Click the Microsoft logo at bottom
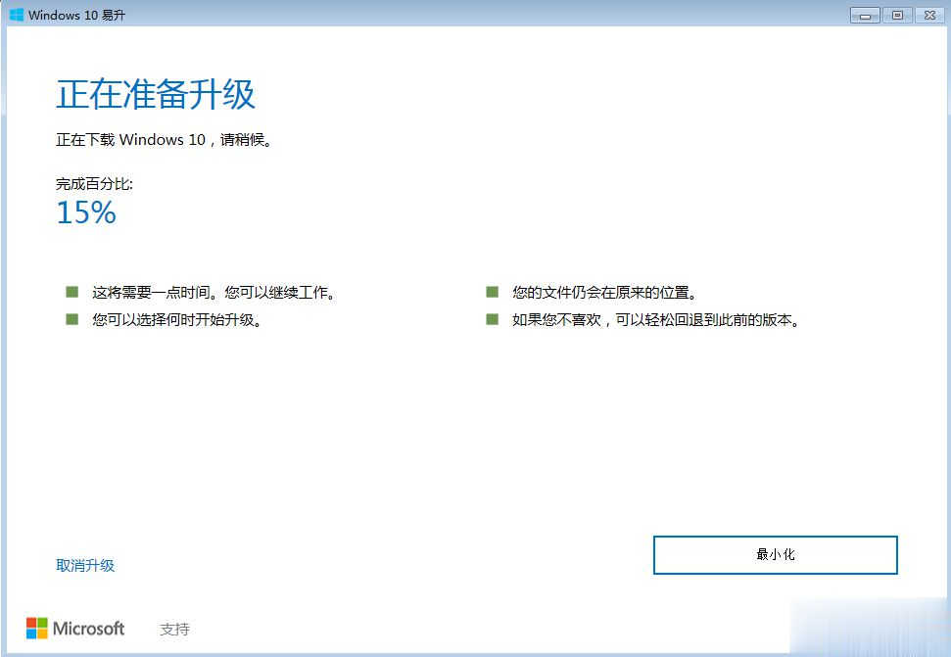 pyautogui.click(x=75, y=629)
